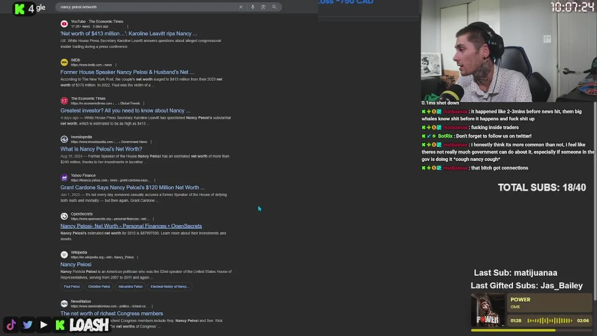Image resolution: width=597 pixels, height=336 pixels.
Task: Open the Wikipedia Nancy Pelosi article link
Action: tap(76, 265)
